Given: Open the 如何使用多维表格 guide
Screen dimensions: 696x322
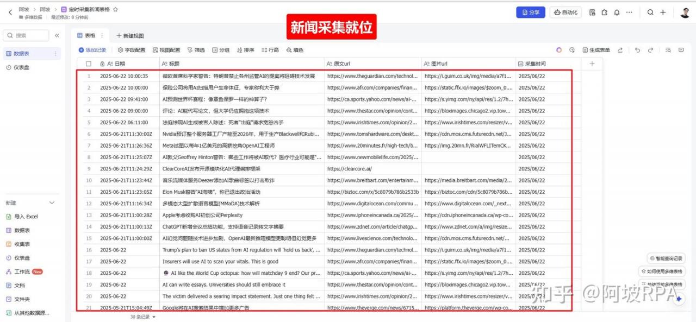Looking at the screenshot, I should (662, 272).
